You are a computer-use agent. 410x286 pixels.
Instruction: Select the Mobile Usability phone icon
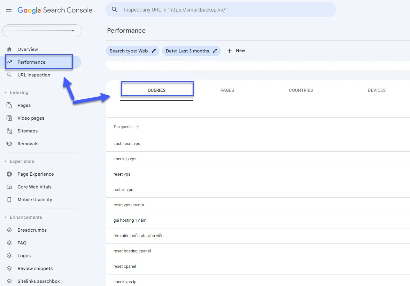click(x=9, y=200)
